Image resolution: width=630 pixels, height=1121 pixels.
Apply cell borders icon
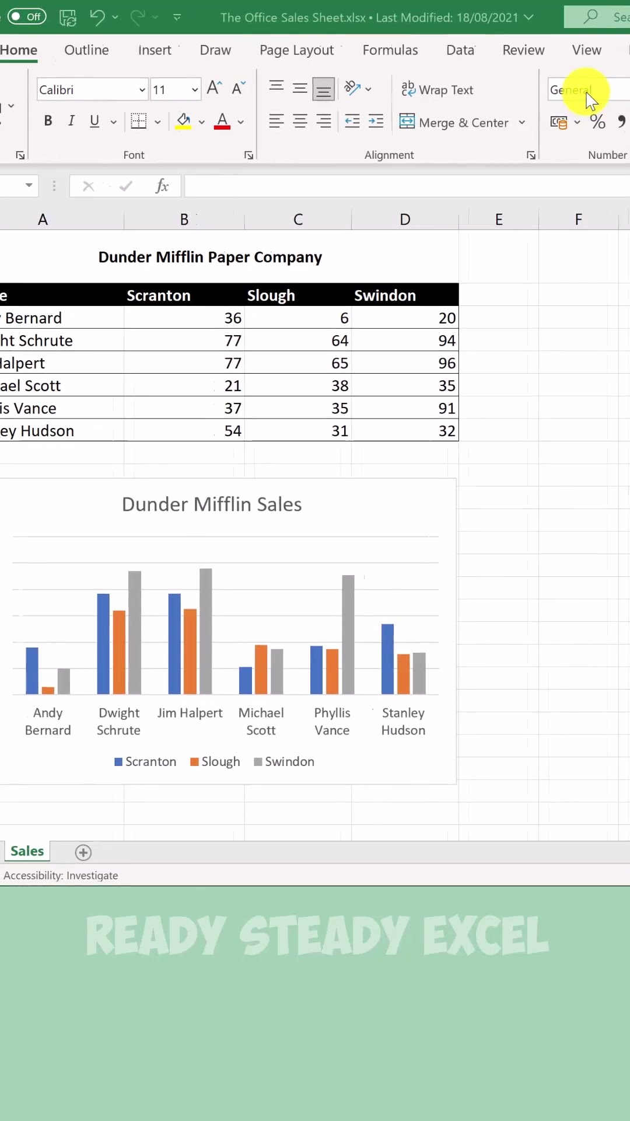[138, 121]
